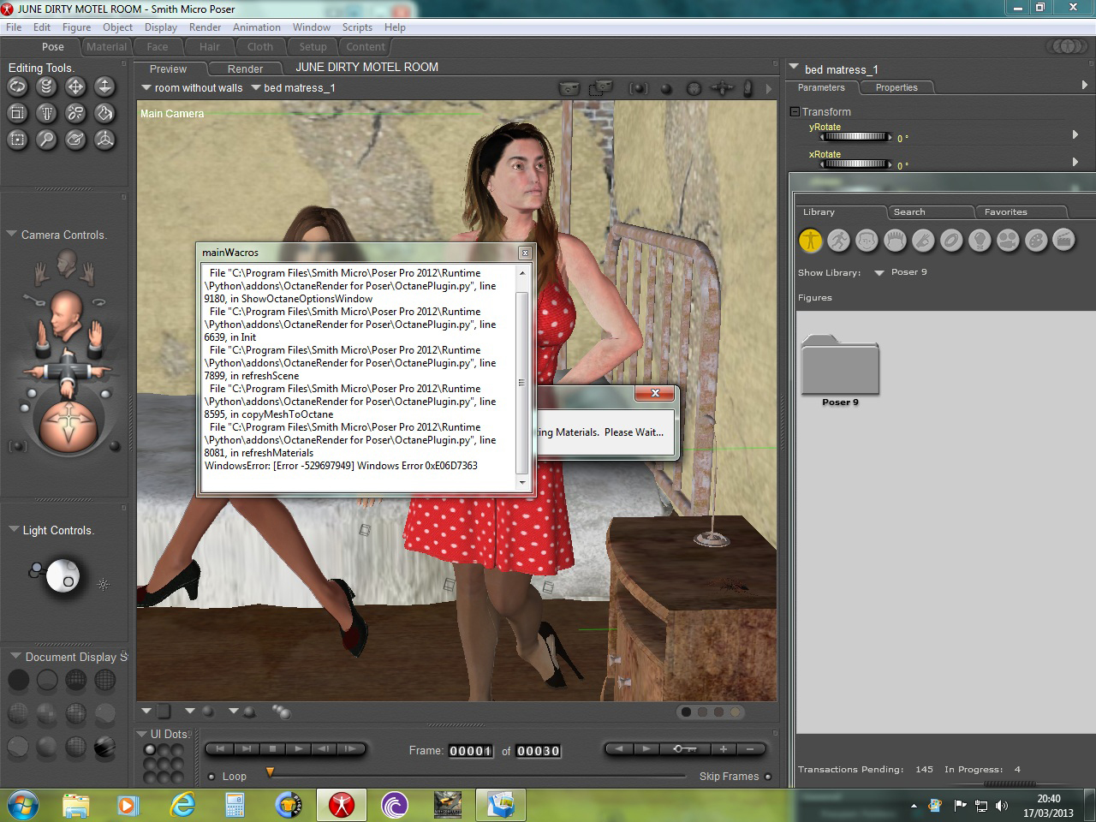Open Internet Explorer from the taskbar
This screenshot has height=822, width=1096.
(x=182, y=805)
